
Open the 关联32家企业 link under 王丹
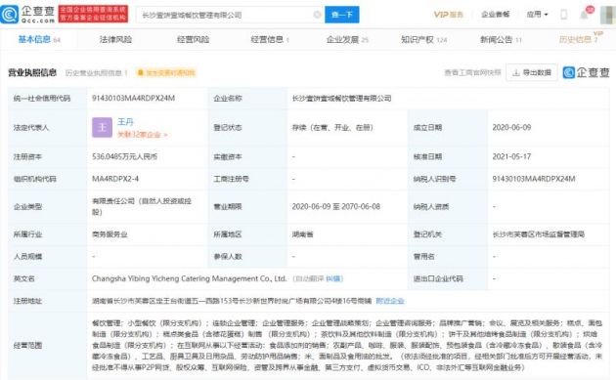[143, 135]
